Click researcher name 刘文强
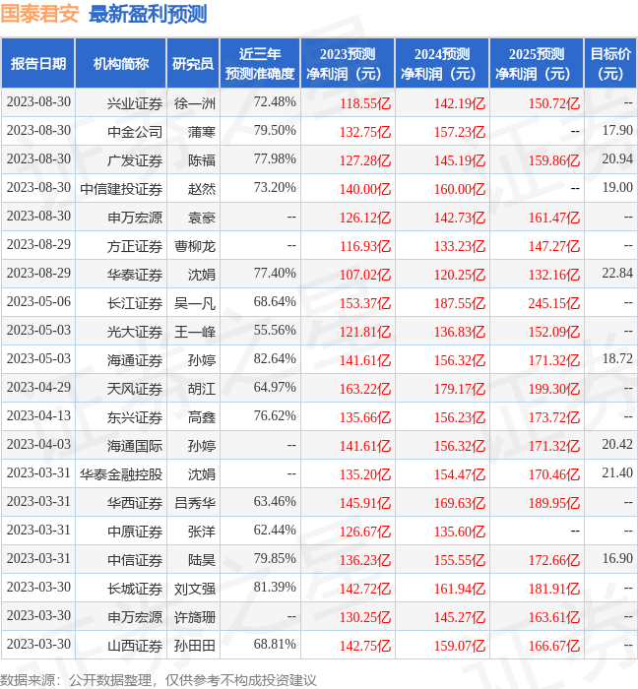 point(195,590)
